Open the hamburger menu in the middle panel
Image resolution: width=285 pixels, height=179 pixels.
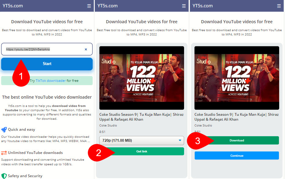184,6
